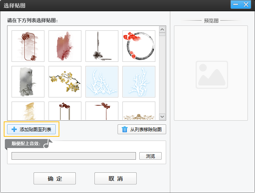Cancel with the 取消 button
Image resolution: width=255 pixels, height=193 pixels.
[x=115, y=178]
